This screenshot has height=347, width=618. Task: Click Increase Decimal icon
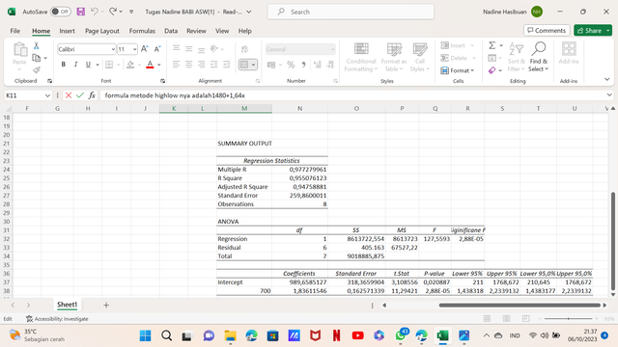318,65
